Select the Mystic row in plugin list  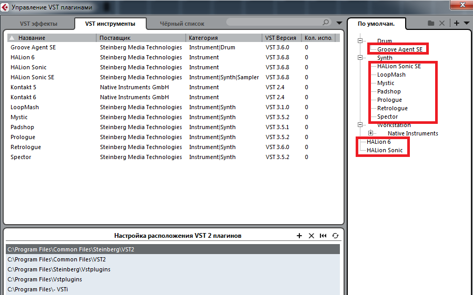click(174, 117)
